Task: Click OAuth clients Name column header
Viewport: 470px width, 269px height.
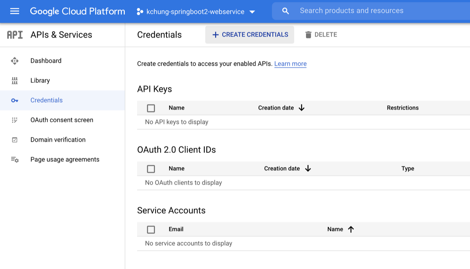Action: pos(177,168)
